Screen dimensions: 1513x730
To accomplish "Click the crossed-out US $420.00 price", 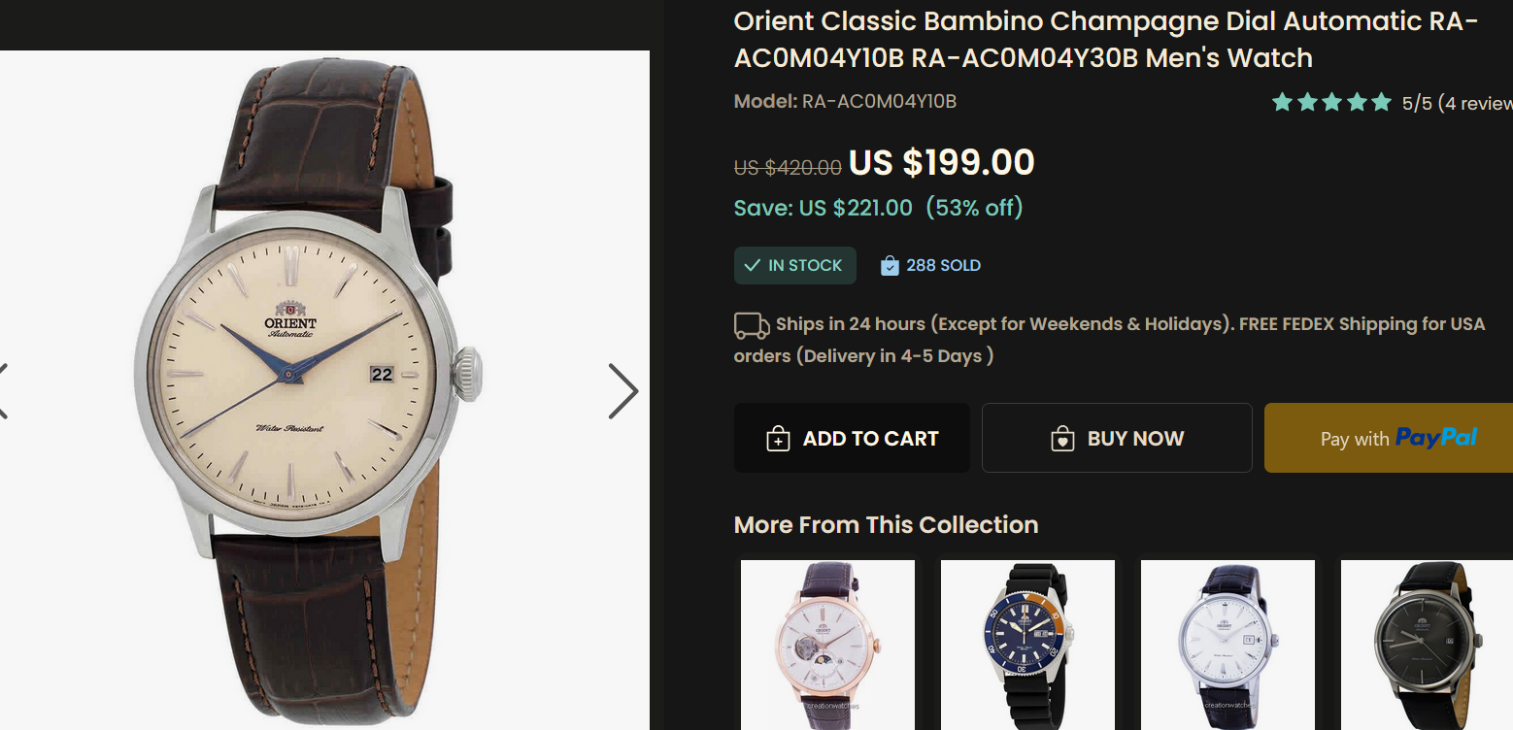I will (x=788, y=167).
